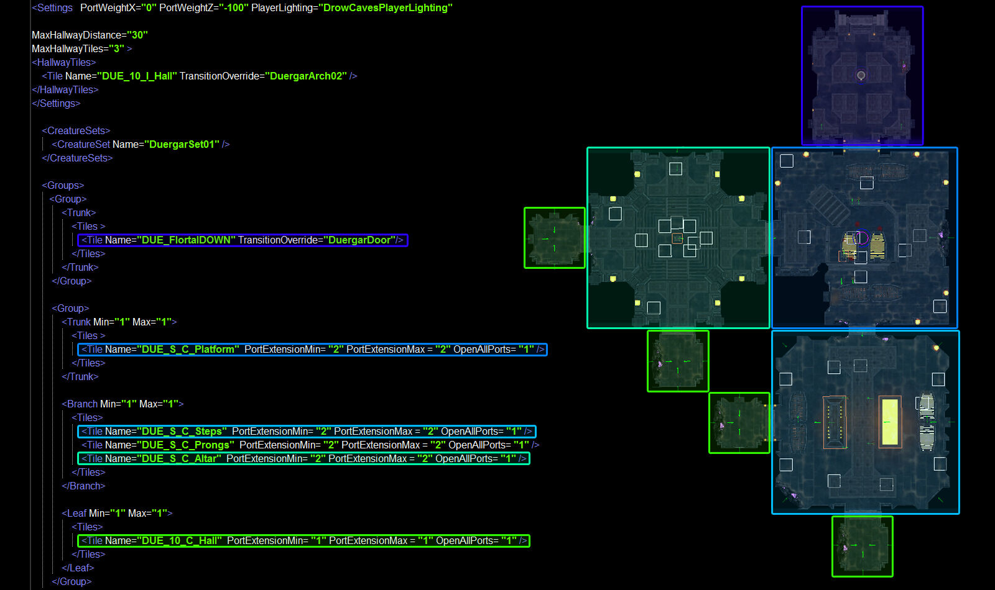Select the DUE_10_I_Hall hallway tile line
995x590 pixels.
199,76
